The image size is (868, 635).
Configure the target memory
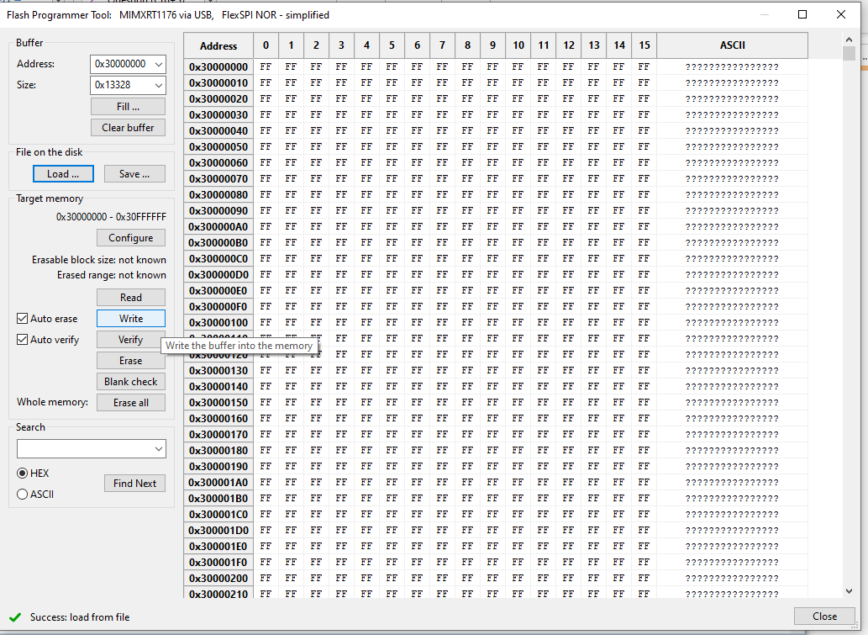point(130,237)
